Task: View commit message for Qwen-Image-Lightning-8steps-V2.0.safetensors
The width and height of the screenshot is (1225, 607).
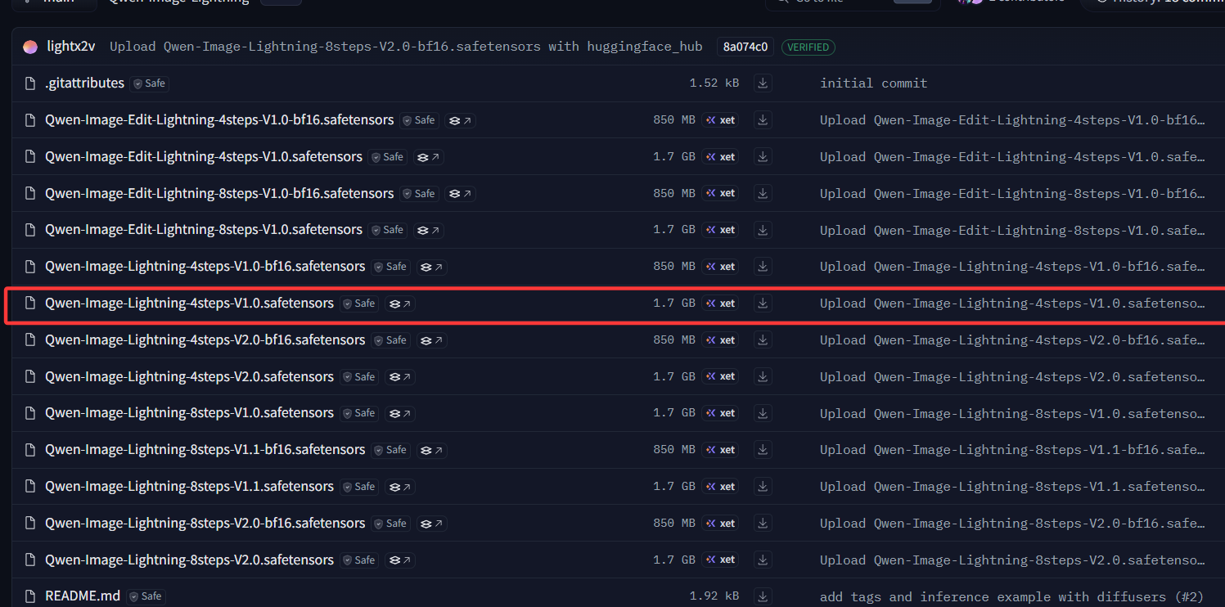Action: click(x=1012, y=560)
